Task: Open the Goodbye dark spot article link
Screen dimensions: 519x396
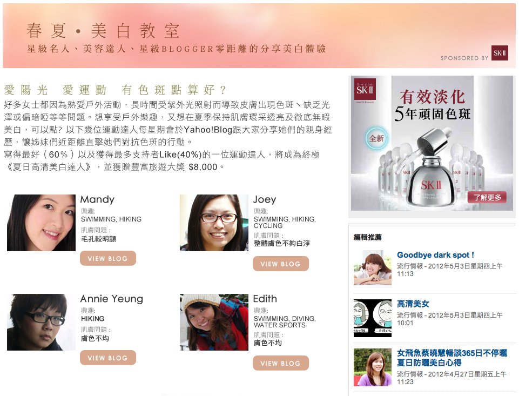Action: 436,255
